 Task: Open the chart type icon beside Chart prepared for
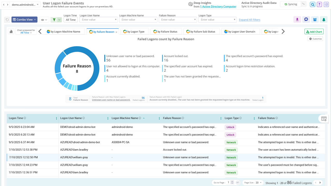[x=11, y=31]
